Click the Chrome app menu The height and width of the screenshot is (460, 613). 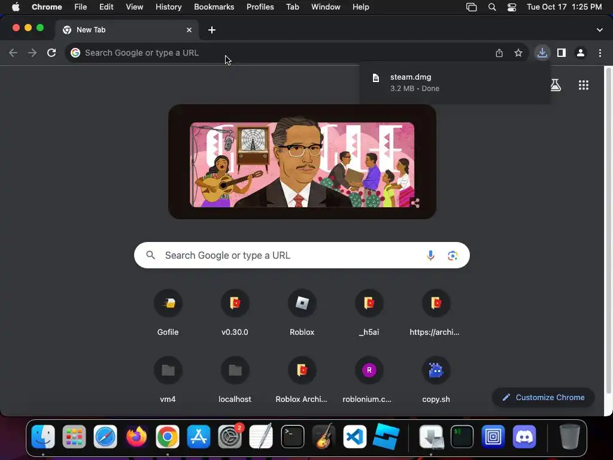pyautogui.click(x=47, y=7)
